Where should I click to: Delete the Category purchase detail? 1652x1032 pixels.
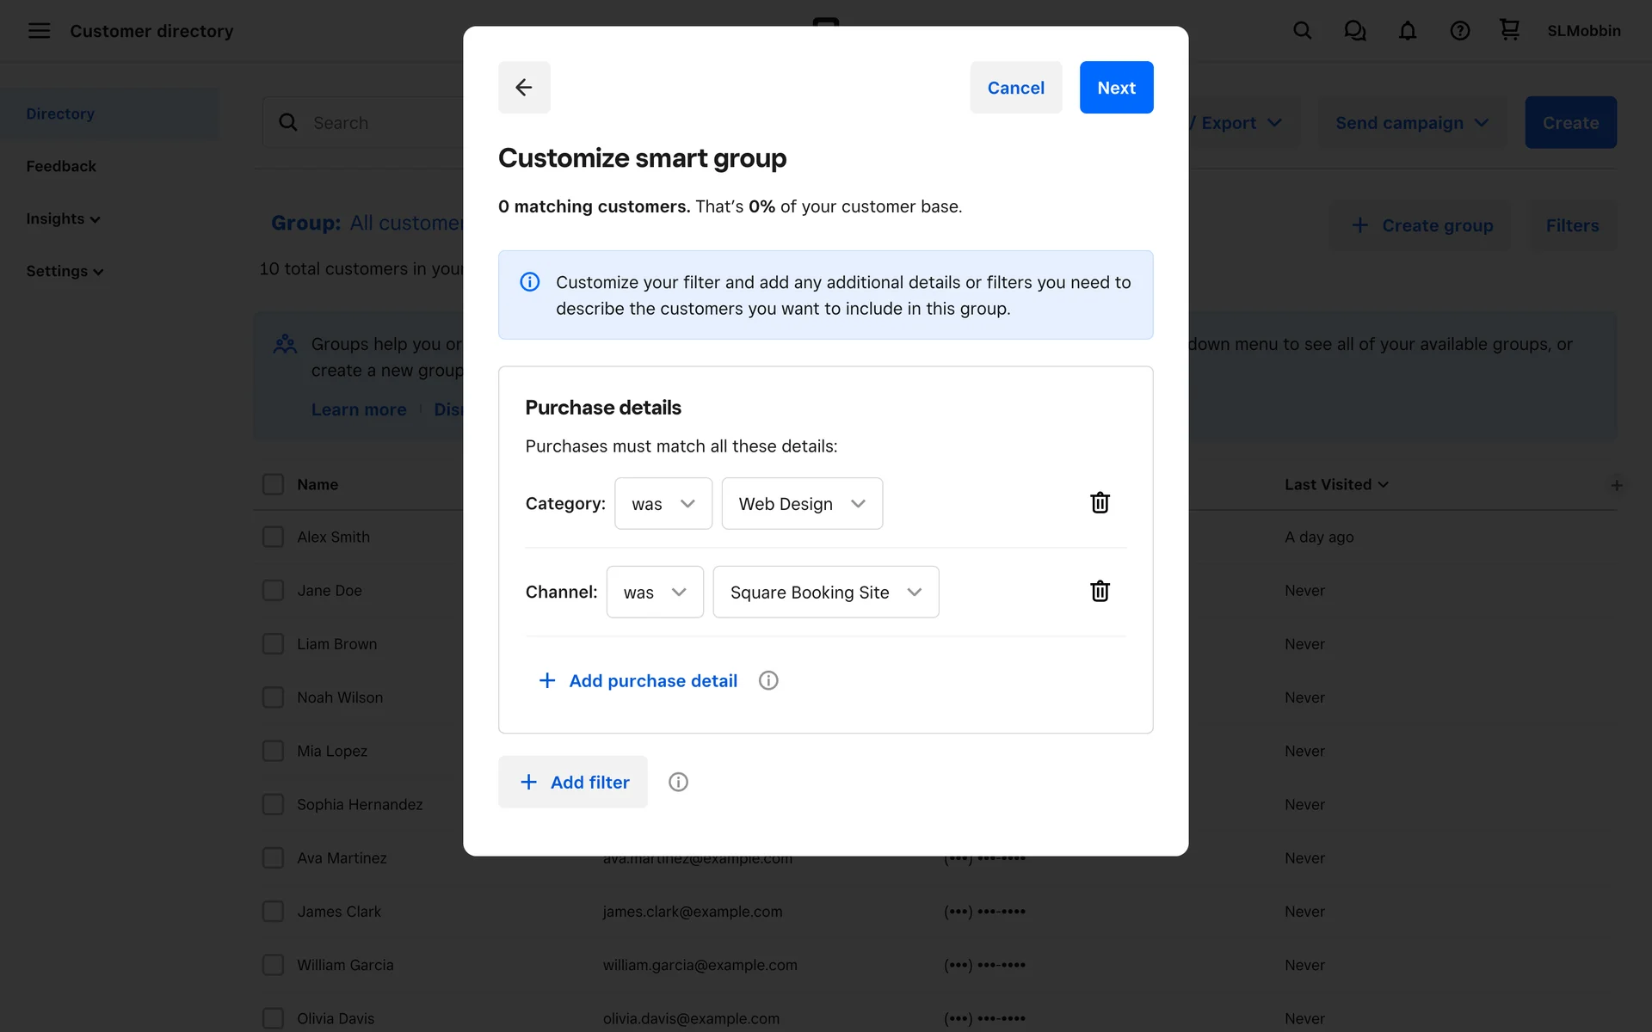(x=1100, y=503)
